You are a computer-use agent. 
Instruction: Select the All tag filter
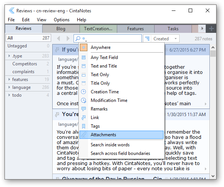point(28,38)
